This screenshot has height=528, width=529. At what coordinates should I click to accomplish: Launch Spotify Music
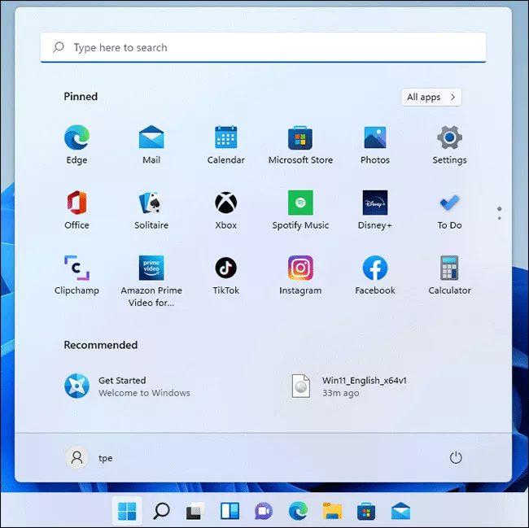300,210
